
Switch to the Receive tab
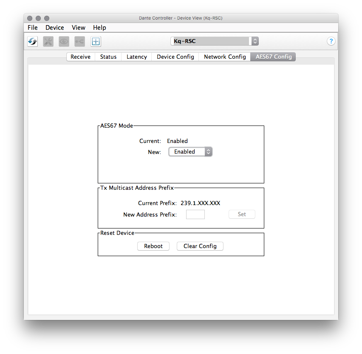81,57
